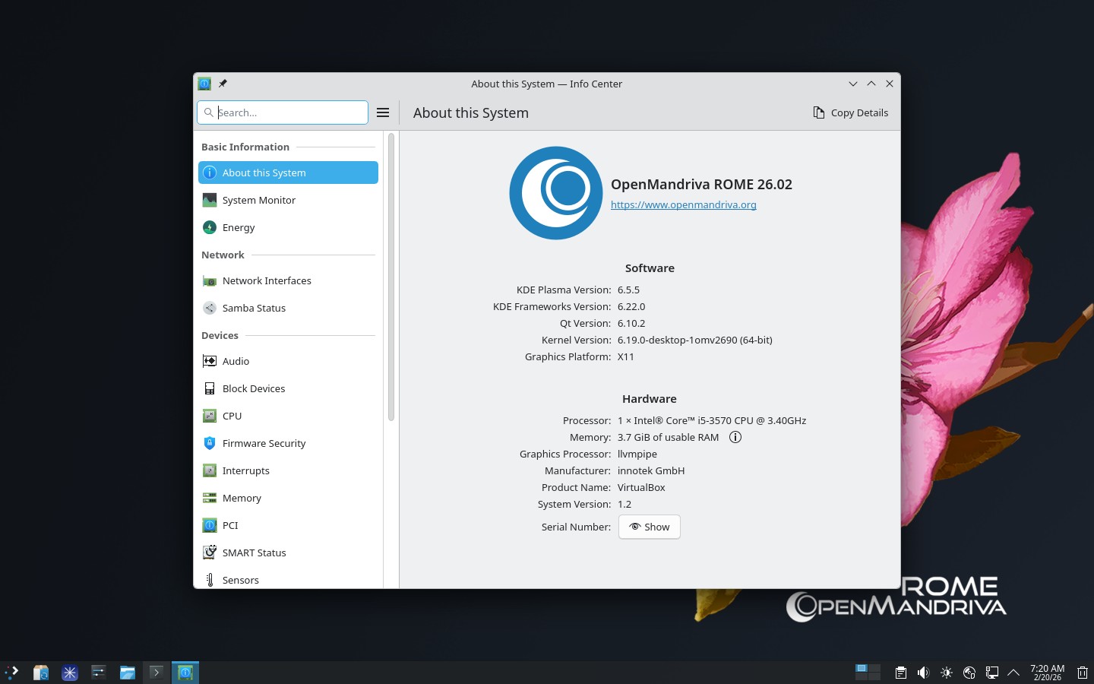Click Copy Details button
1094x684 pixels.
coord(850,112)
